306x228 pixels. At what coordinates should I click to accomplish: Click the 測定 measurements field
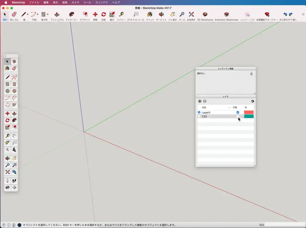285,225
